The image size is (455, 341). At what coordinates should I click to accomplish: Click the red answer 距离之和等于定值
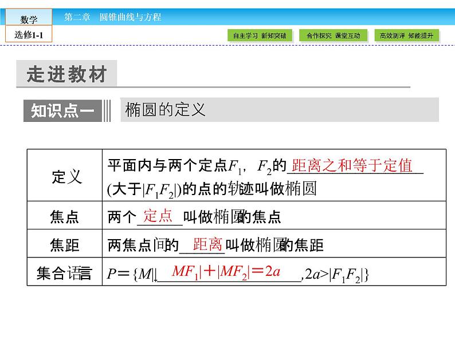click(x=352, y=166)
